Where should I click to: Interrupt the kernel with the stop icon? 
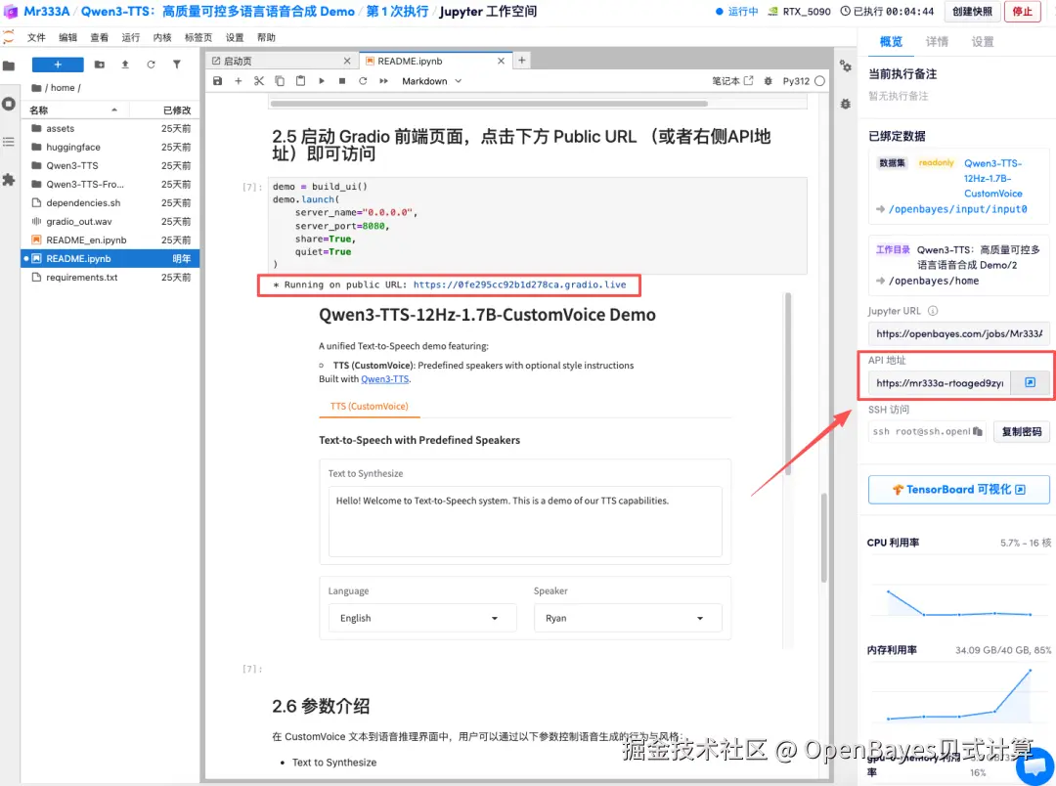coord(342,81)
